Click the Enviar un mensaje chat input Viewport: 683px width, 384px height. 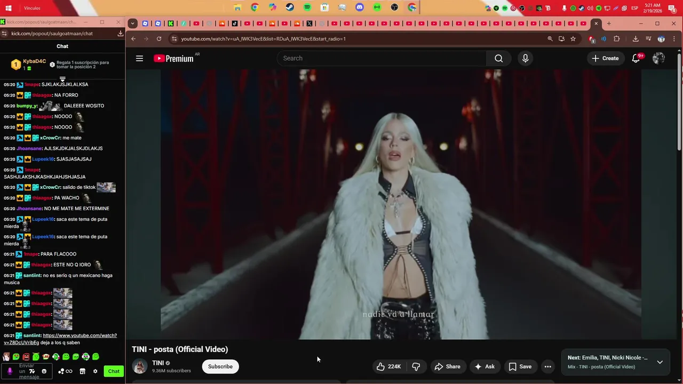(x=27, y=371)
